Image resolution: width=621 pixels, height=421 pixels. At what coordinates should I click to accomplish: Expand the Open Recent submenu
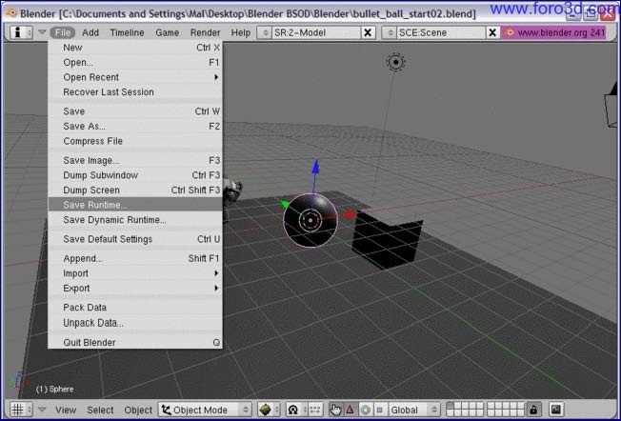135,77
